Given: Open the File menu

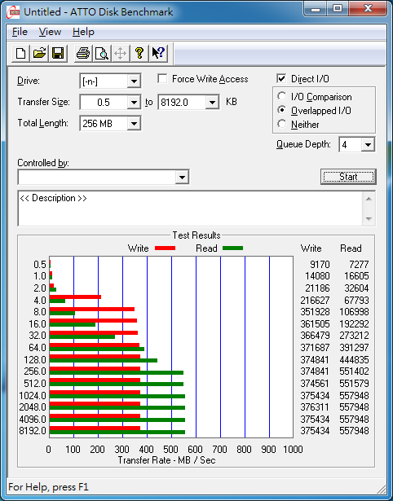Looking at the screenshot, I should coord(20,32).
